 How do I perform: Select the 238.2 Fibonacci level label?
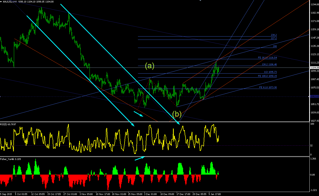coord(274,35)
